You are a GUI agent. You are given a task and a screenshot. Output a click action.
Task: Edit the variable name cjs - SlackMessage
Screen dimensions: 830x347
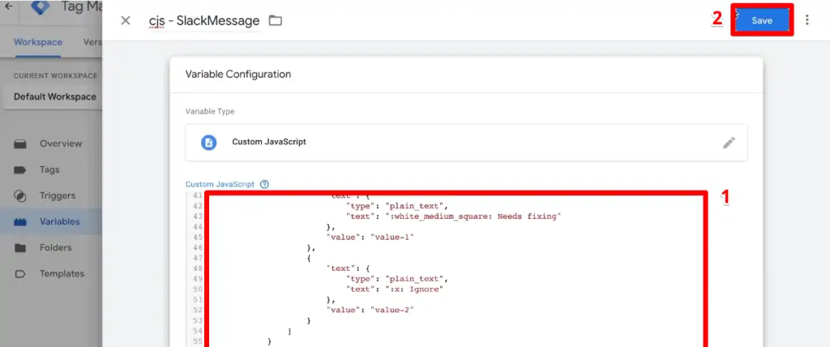tap(204, 21)
